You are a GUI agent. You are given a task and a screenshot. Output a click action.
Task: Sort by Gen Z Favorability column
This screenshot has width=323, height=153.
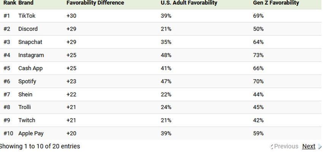tap(276, 3)
